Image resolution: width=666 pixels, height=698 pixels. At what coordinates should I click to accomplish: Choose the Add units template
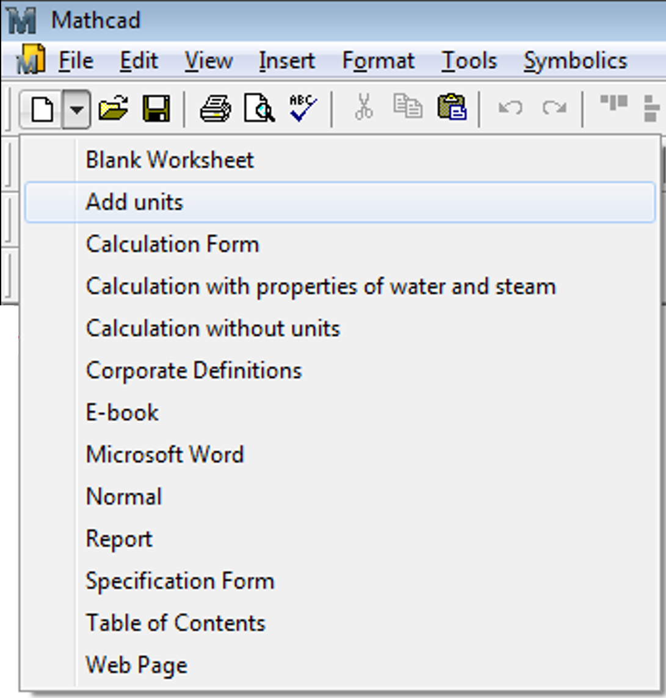pos(133,202)
